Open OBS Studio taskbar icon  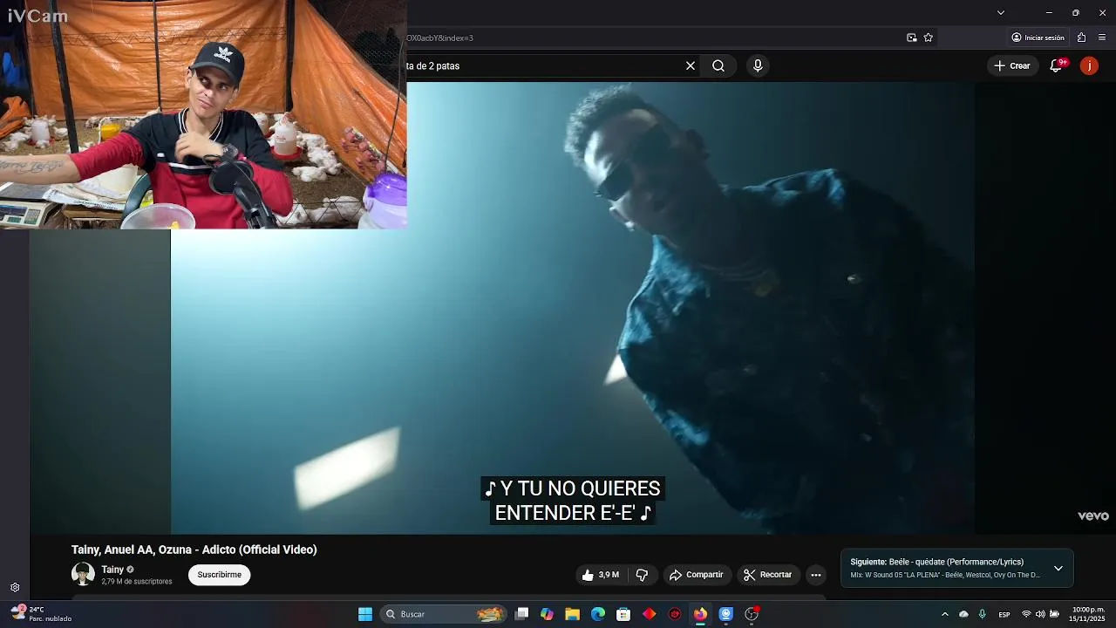(752, 614)
